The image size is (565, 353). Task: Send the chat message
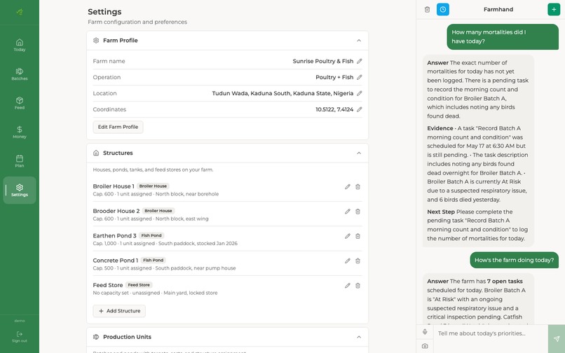557,338
